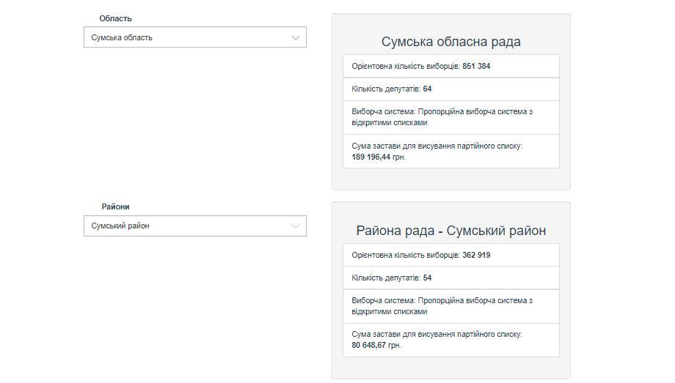Select the voters row showing 851 384
This screenshot has height=383, width=675.
450,66
